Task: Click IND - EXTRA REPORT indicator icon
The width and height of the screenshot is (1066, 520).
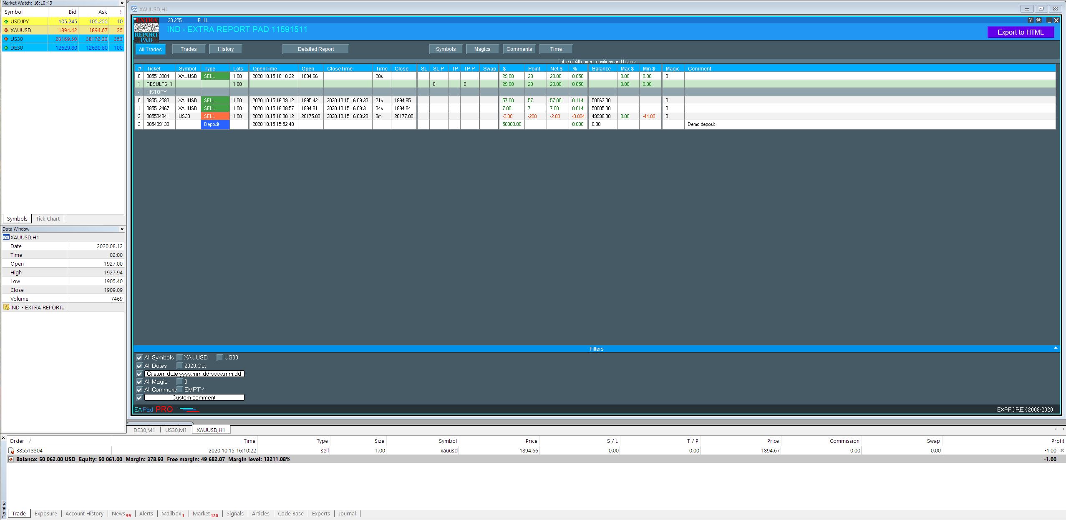Action: (x=6, y=307)
